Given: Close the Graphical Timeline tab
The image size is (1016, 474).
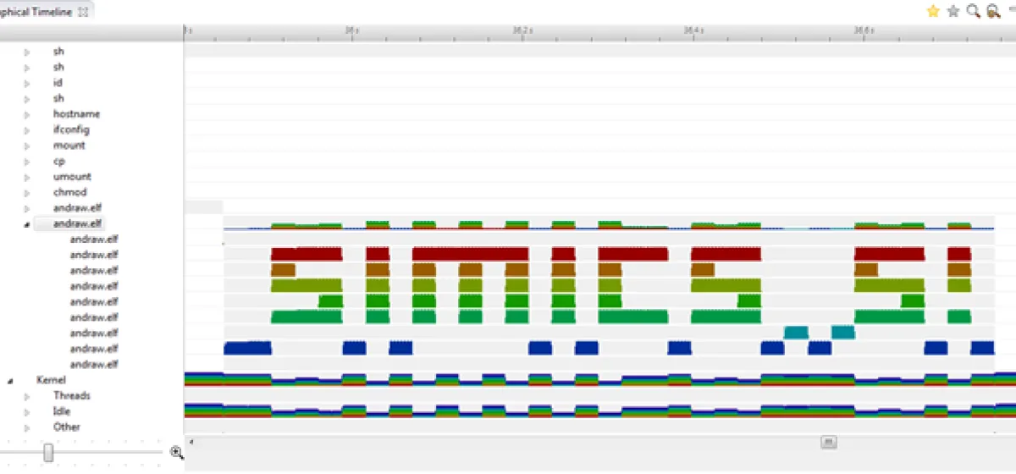Looking at the screenshot, I should 82,12.
